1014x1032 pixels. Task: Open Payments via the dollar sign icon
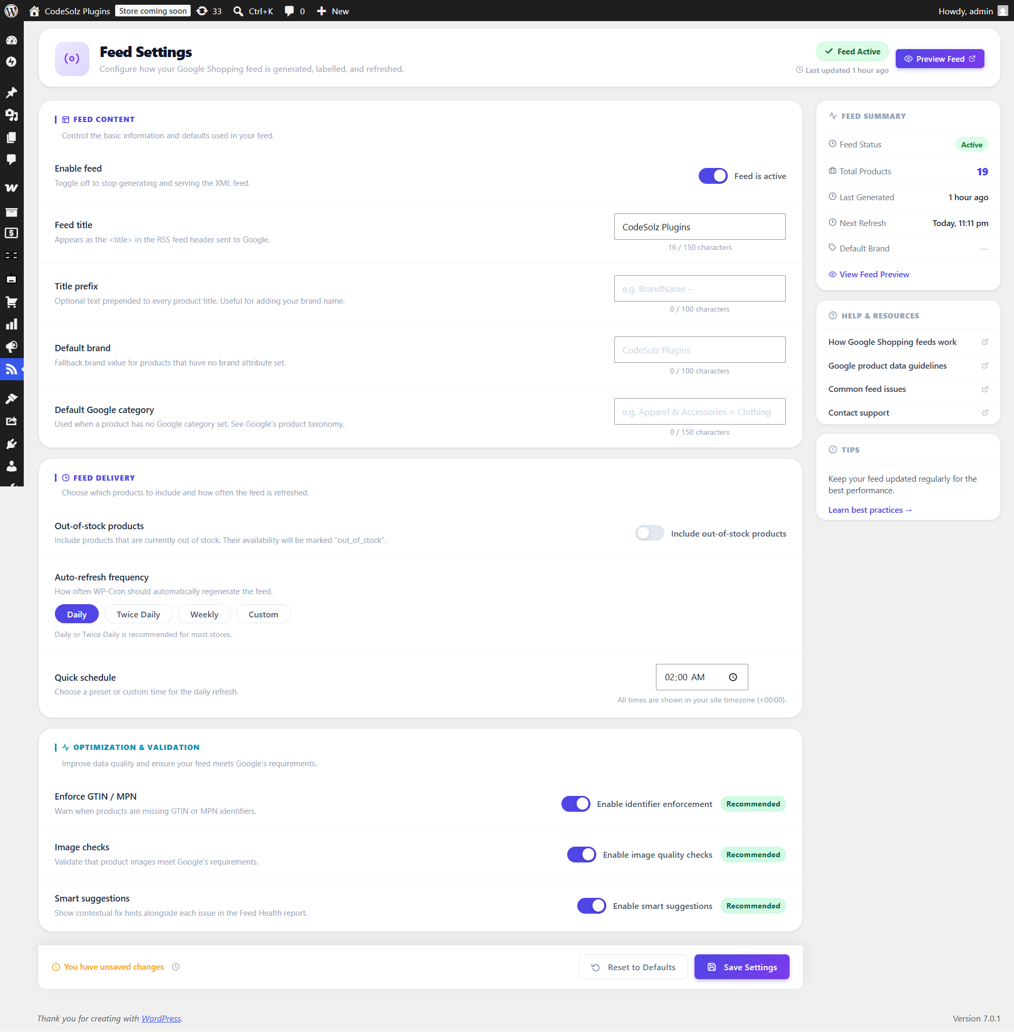click(11, 233)
